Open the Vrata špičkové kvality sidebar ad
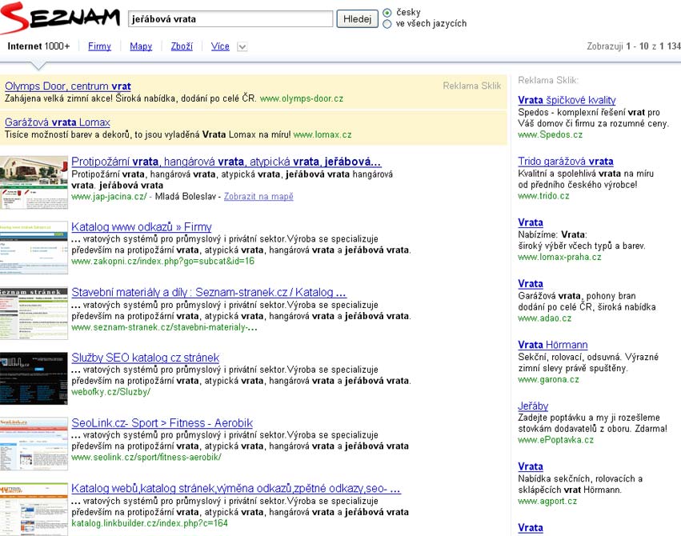This screenshot has width=681, height=536. point(567,100)
